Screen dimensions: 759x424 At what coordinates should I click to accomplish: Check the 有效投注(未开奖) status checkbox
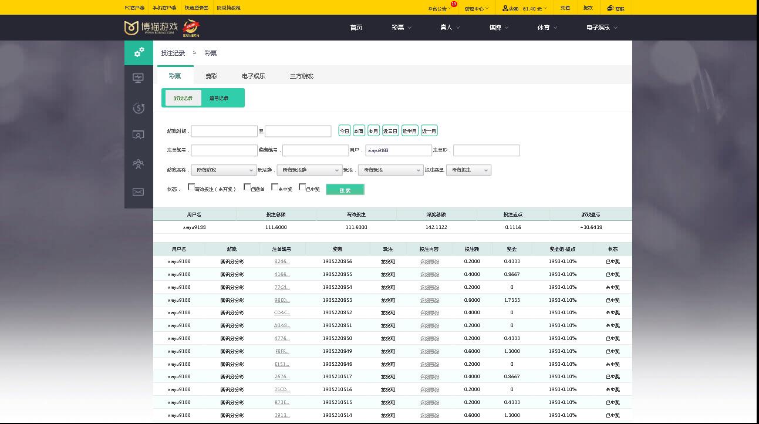pyautogui.click(x=191, y=187)
